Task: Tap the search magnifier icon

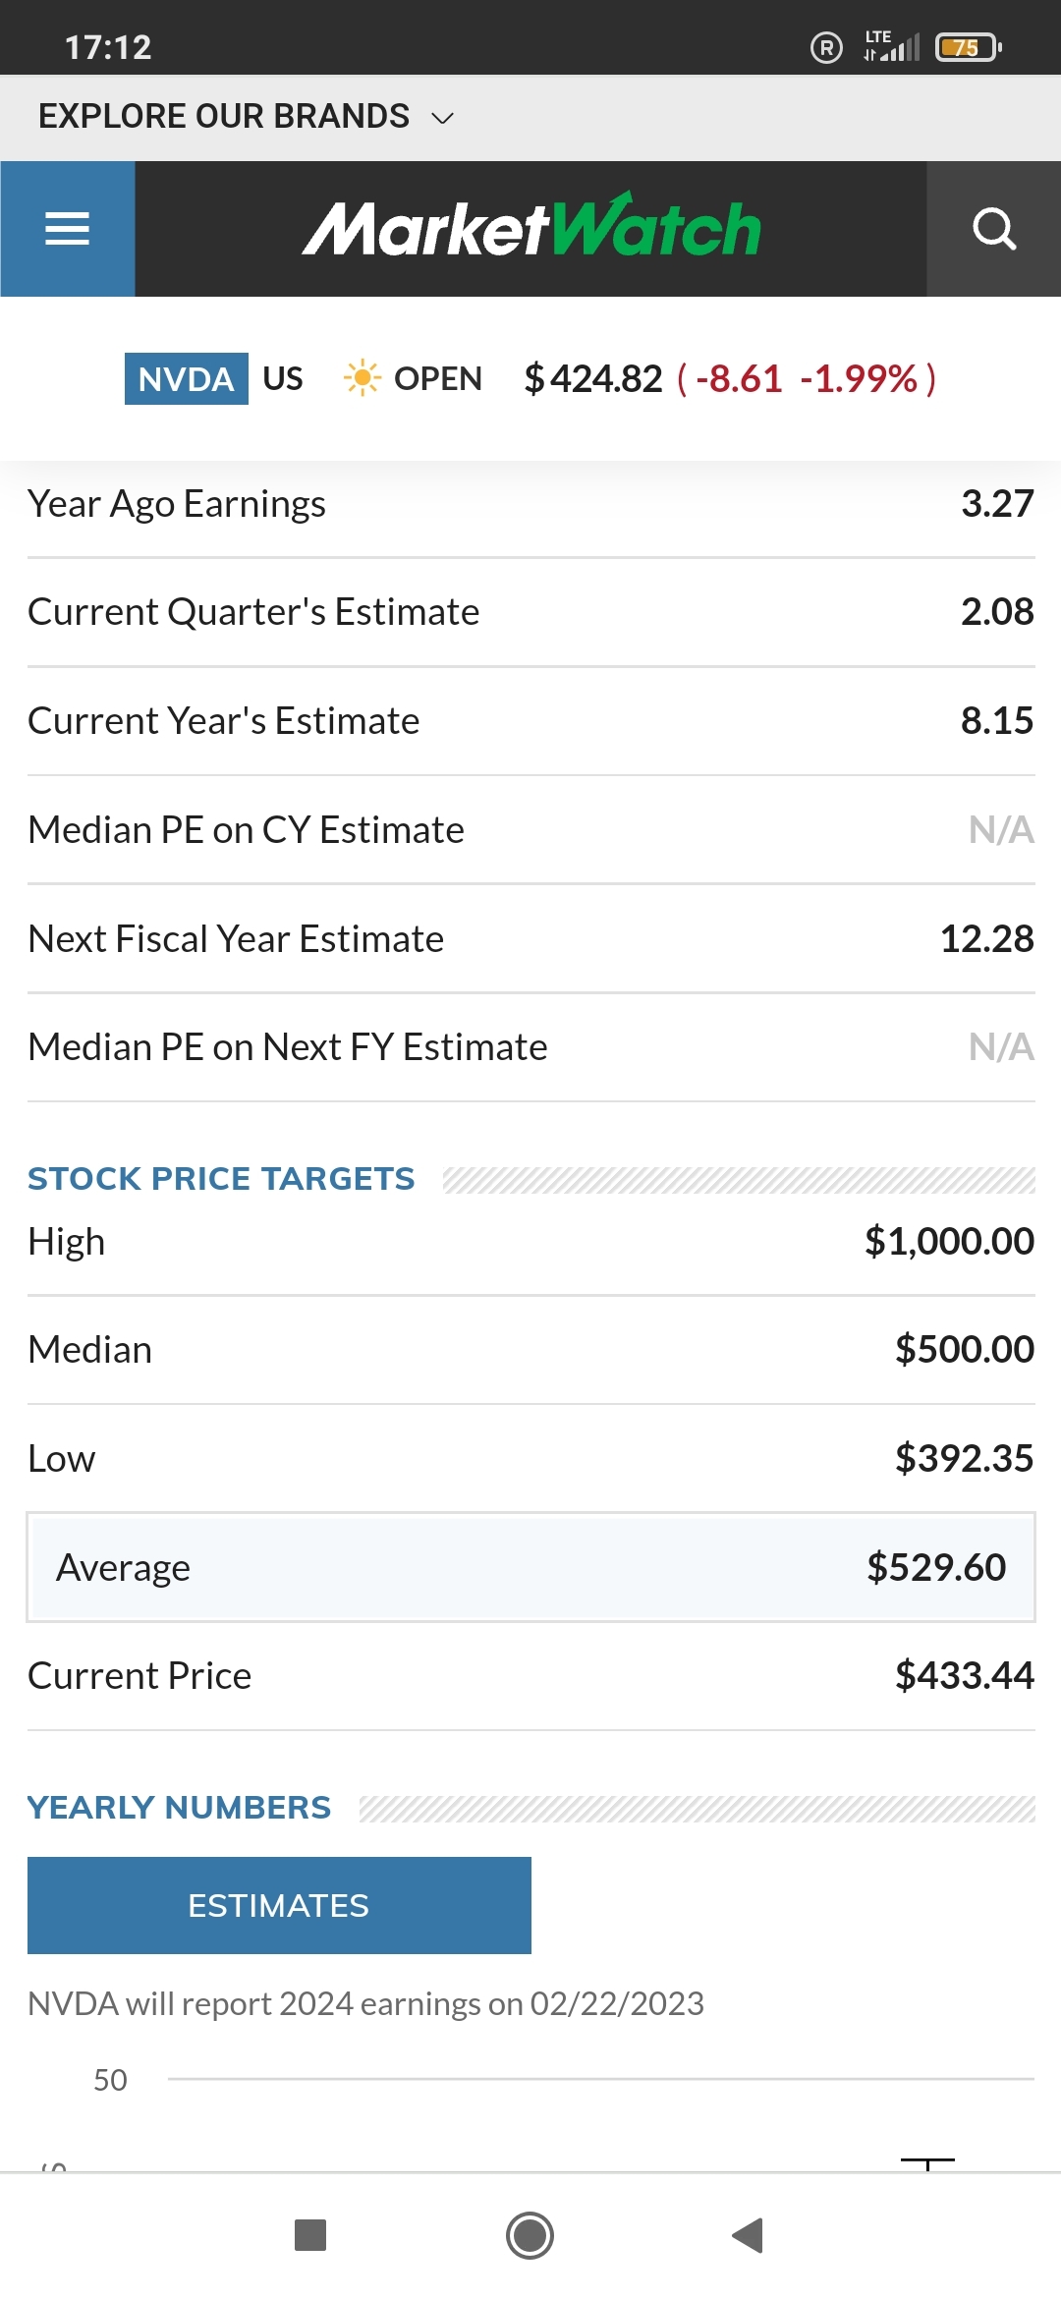Action: (993, 229)
